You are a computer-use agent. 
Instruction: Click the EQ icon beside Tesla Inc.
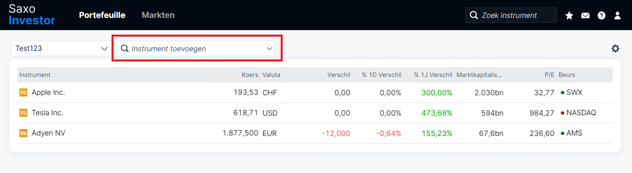23,113
